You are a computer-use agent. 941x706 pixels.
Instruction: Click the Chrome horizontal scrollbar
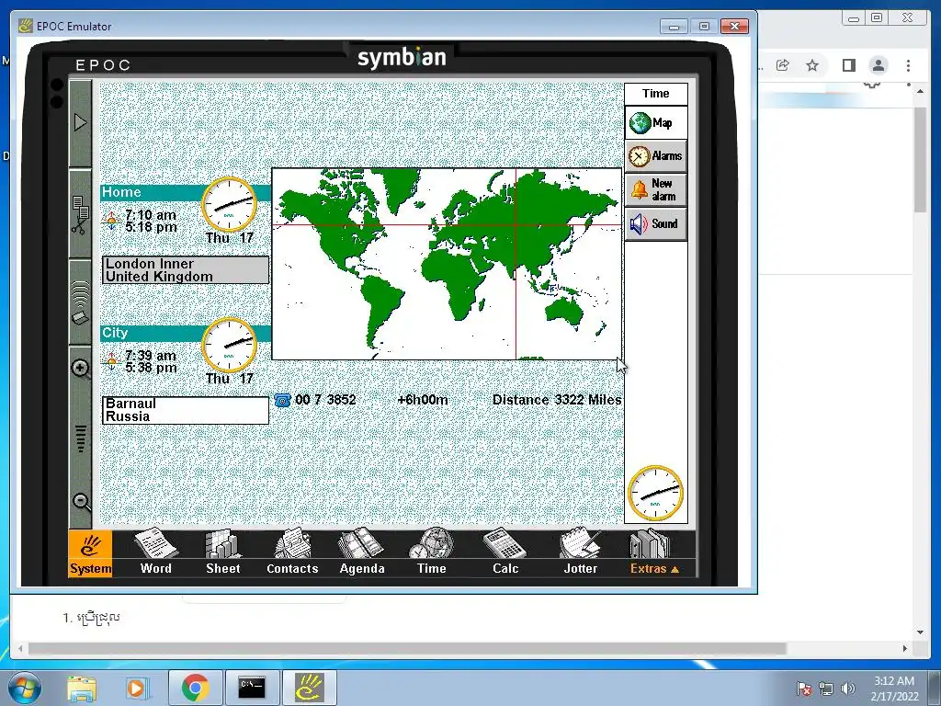(x=407, y=648)
